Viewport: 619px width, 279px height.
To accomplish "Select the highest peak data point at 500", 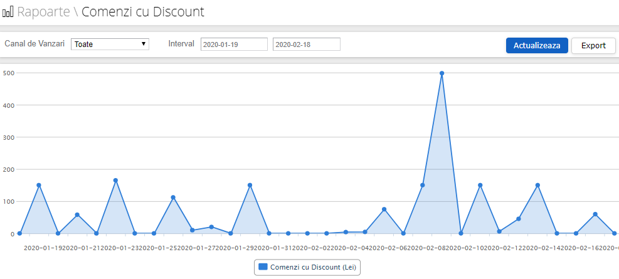I will click(442, 73).
